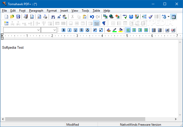Open the File menu
The height and width of the screenshot is (127, 183).
click(x=4, y=11)
